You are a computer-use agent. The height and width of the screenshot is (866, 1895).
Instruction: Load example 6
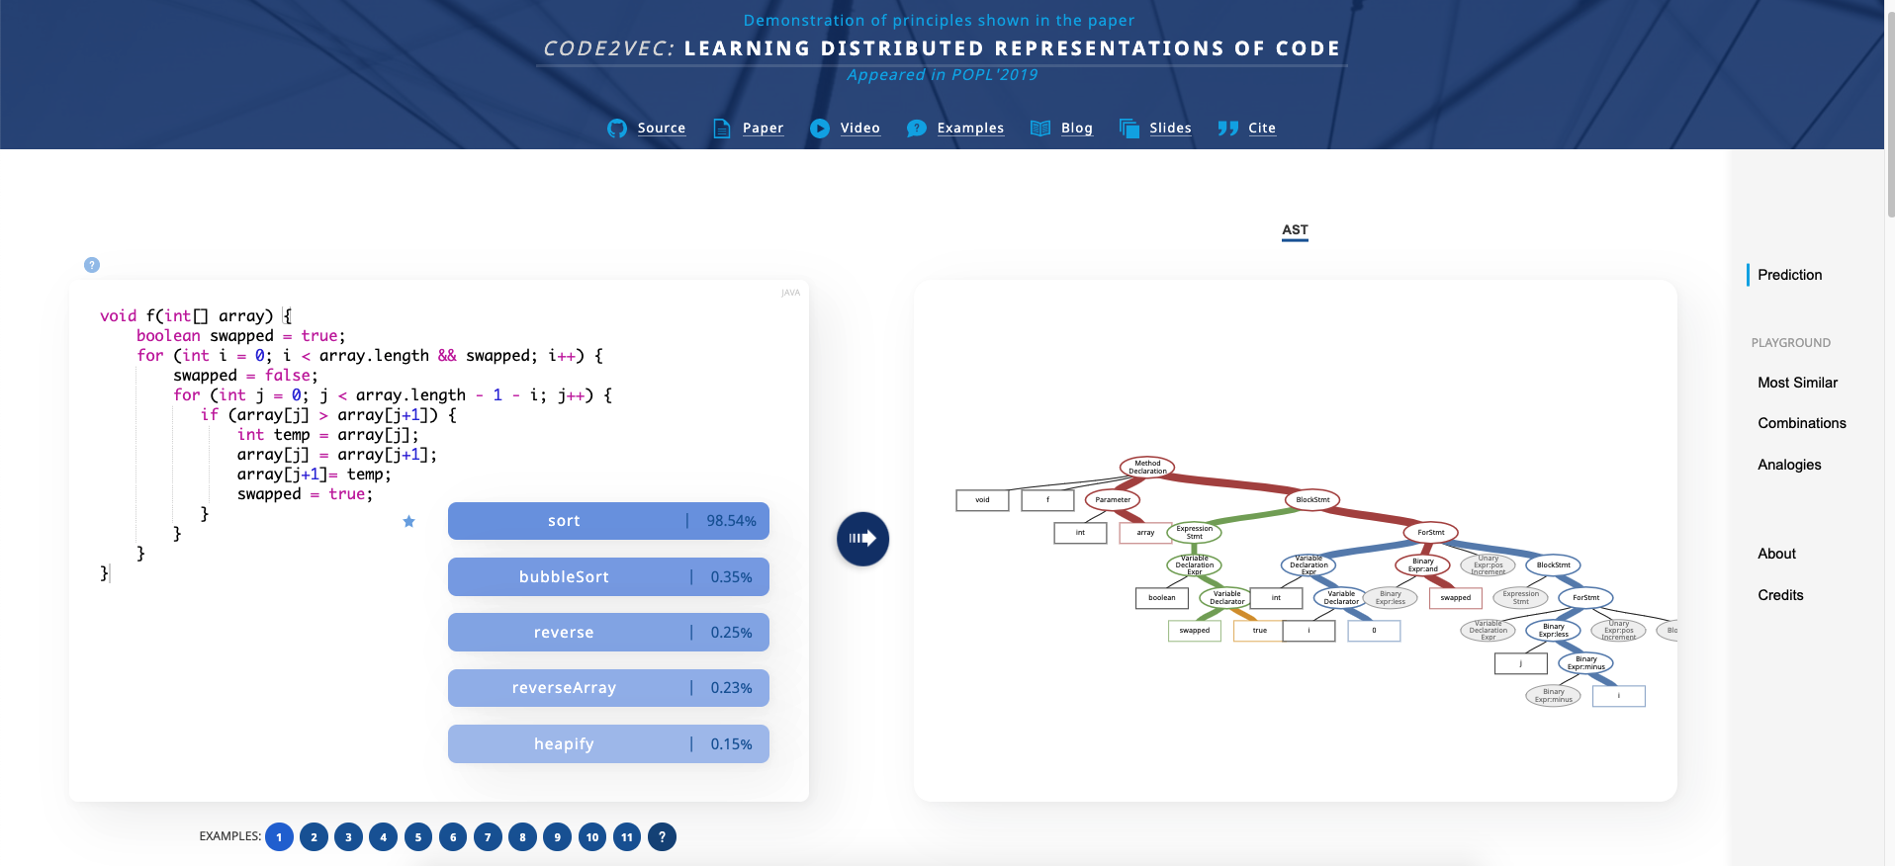(453, 837)
